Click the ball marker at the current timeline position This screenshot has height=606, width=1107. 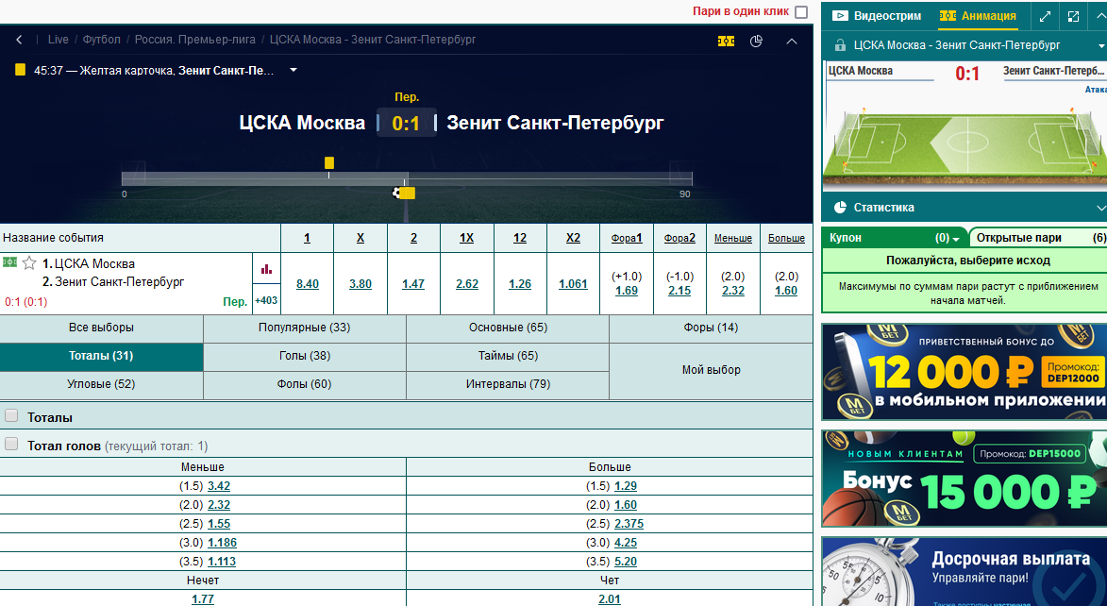[397, 193]
